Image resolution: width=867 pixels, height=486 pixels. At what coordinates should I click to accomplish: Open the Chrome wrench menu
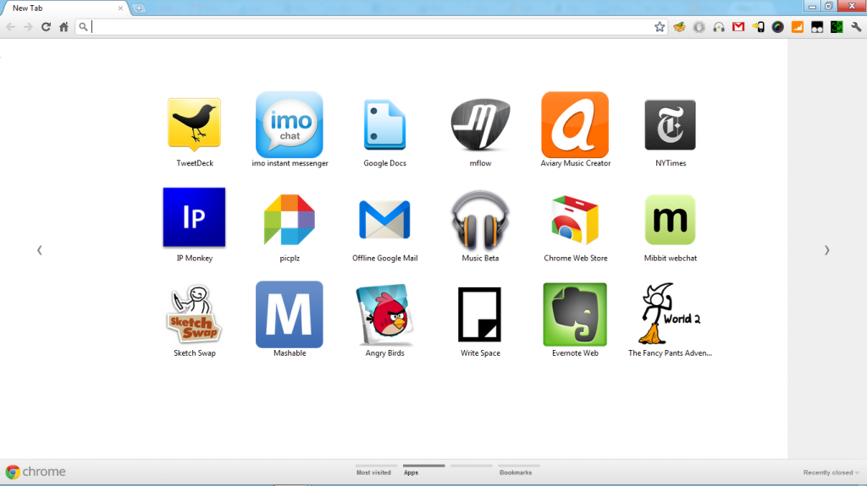857,26
